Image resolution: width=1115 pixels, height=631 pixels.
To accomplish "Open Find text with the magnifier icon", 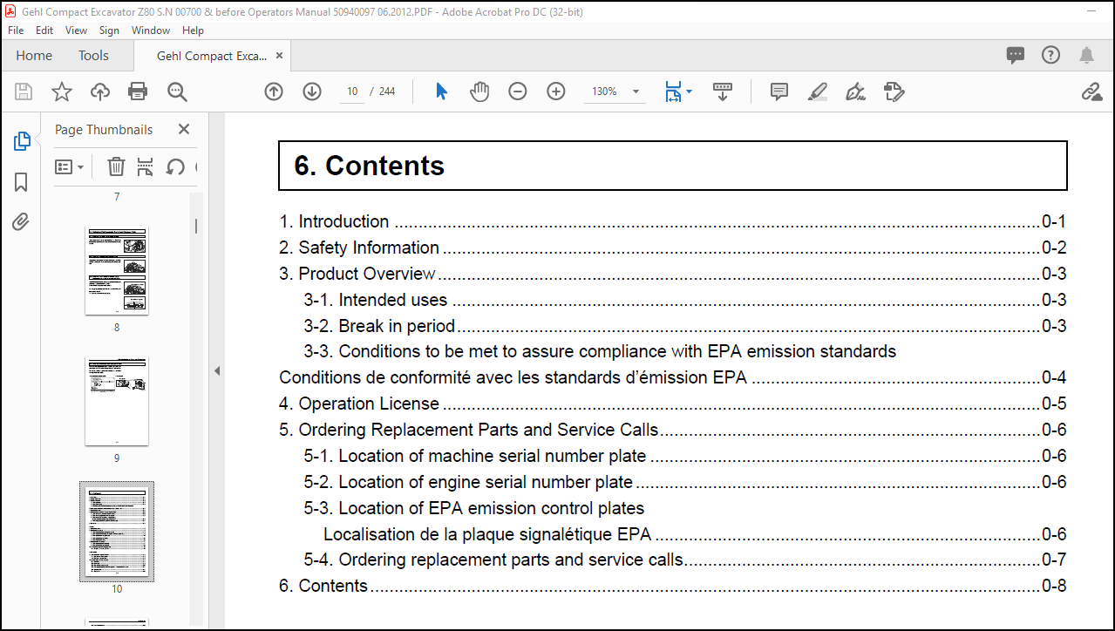I will [177, 92].
